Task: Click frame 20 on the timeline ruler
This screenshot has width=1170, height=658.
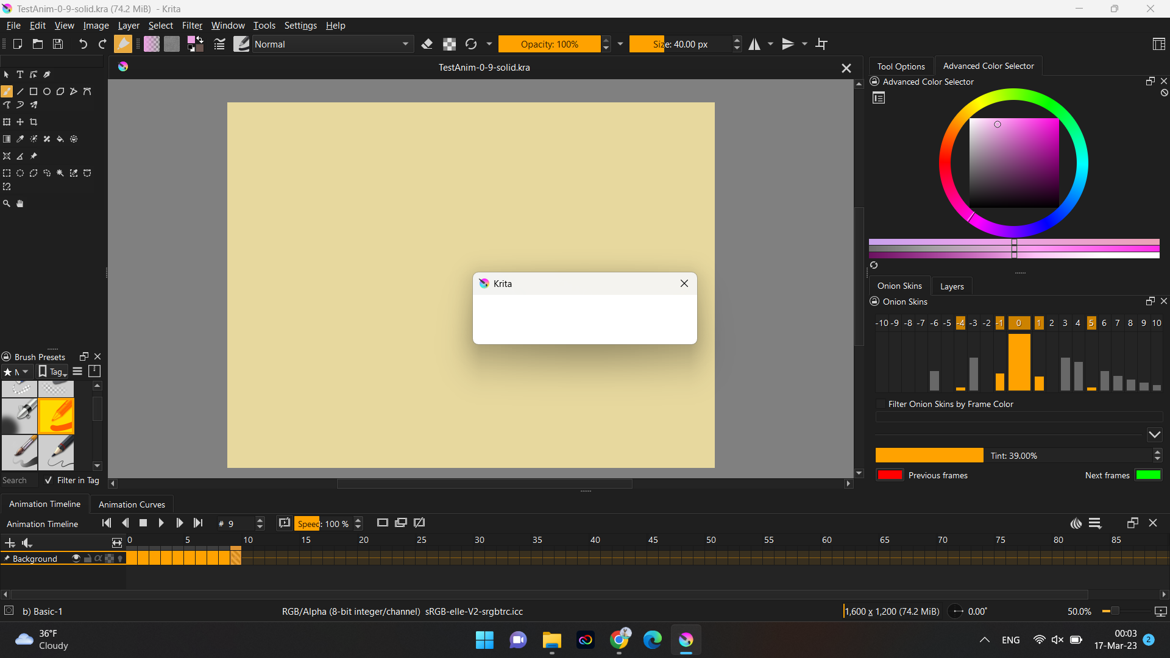Action: (364, 540)
